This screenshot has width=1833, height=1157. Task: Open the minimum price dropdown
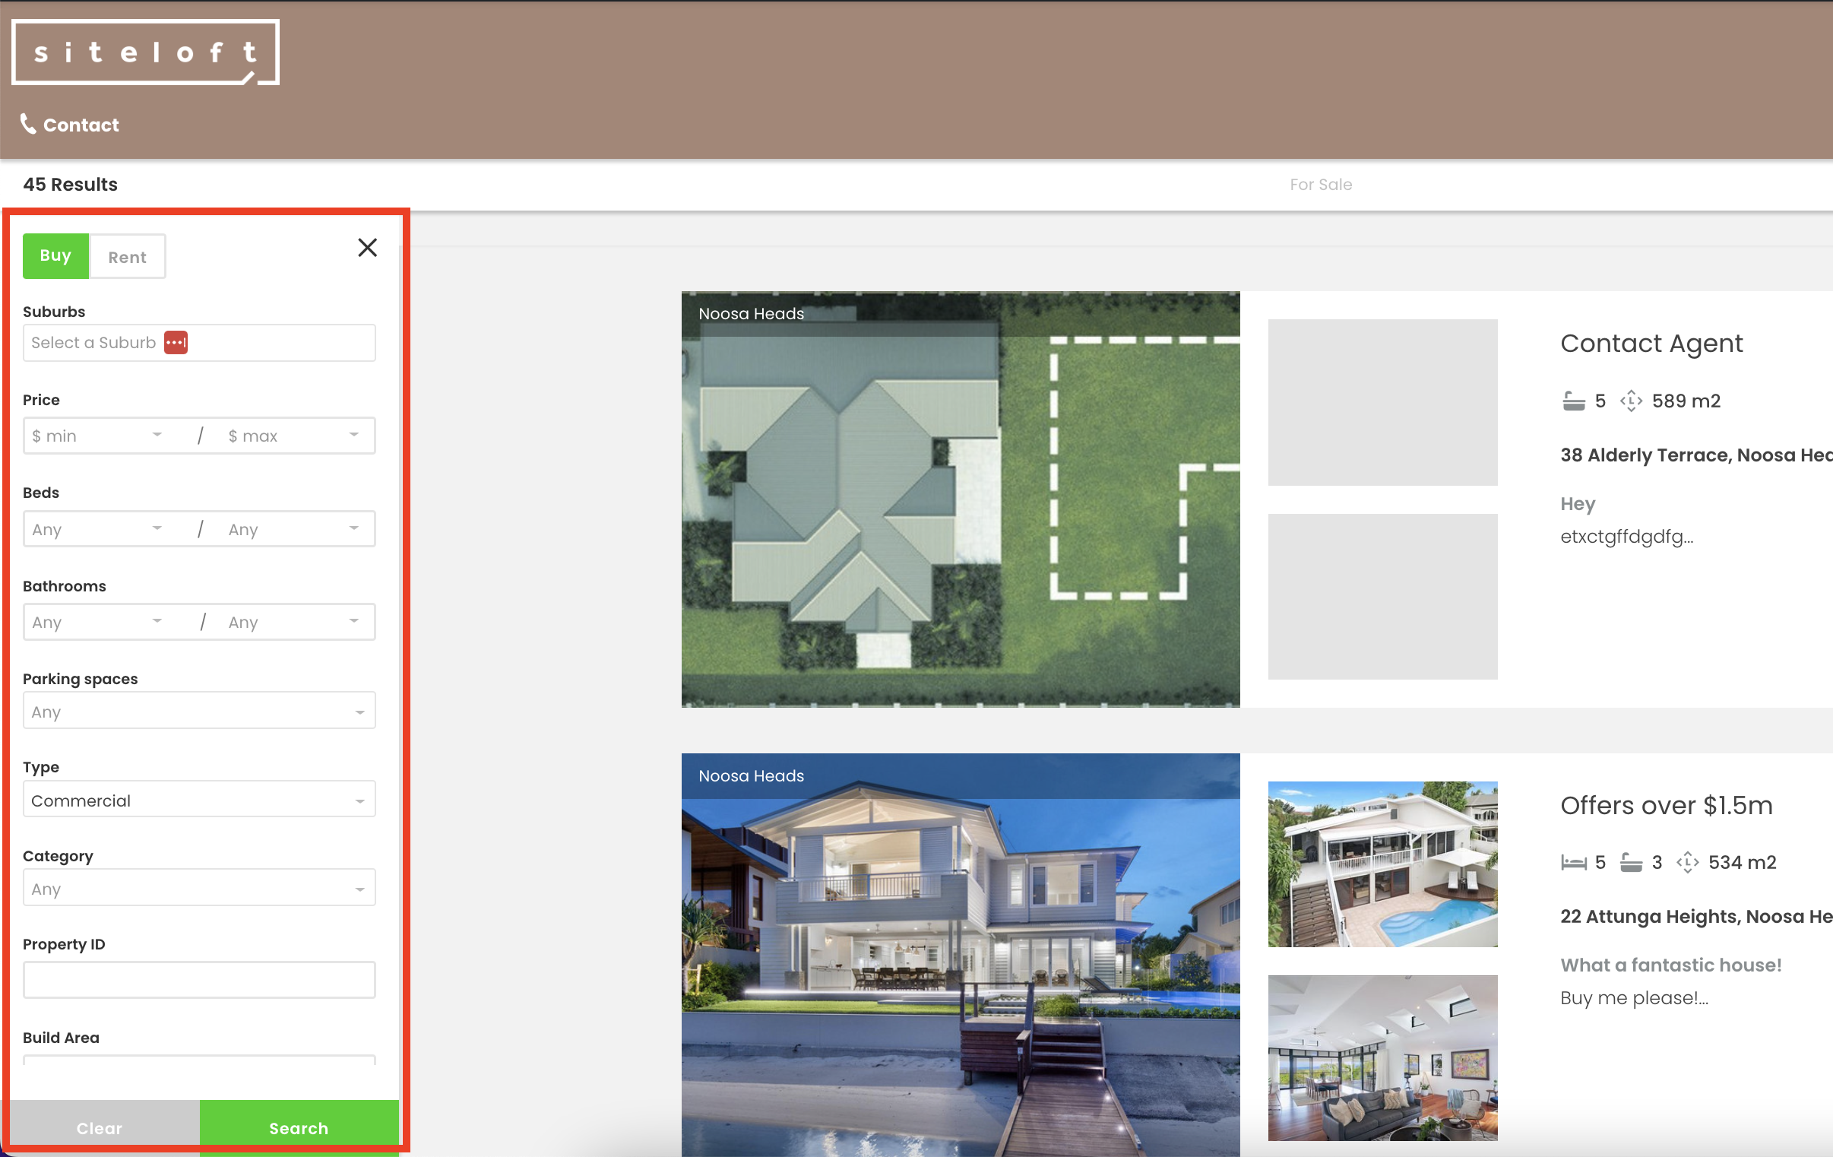tap(99, 435)
